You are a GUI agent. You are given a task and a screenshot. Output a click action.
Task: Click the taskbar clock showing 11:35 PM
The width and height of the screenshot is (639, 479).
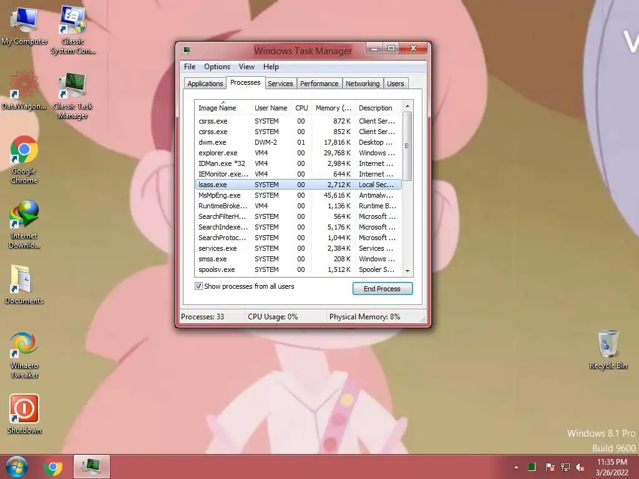[612, 467]
